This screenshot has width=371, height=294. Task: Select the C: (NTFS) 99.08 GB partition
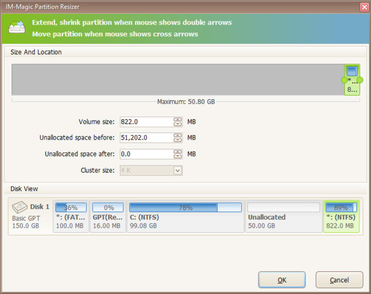pyautogui.click(x=185, y=216)
